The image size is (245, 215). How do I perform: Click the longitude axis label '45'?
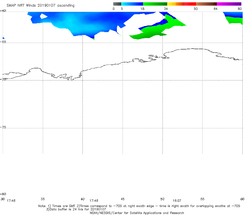122,199
